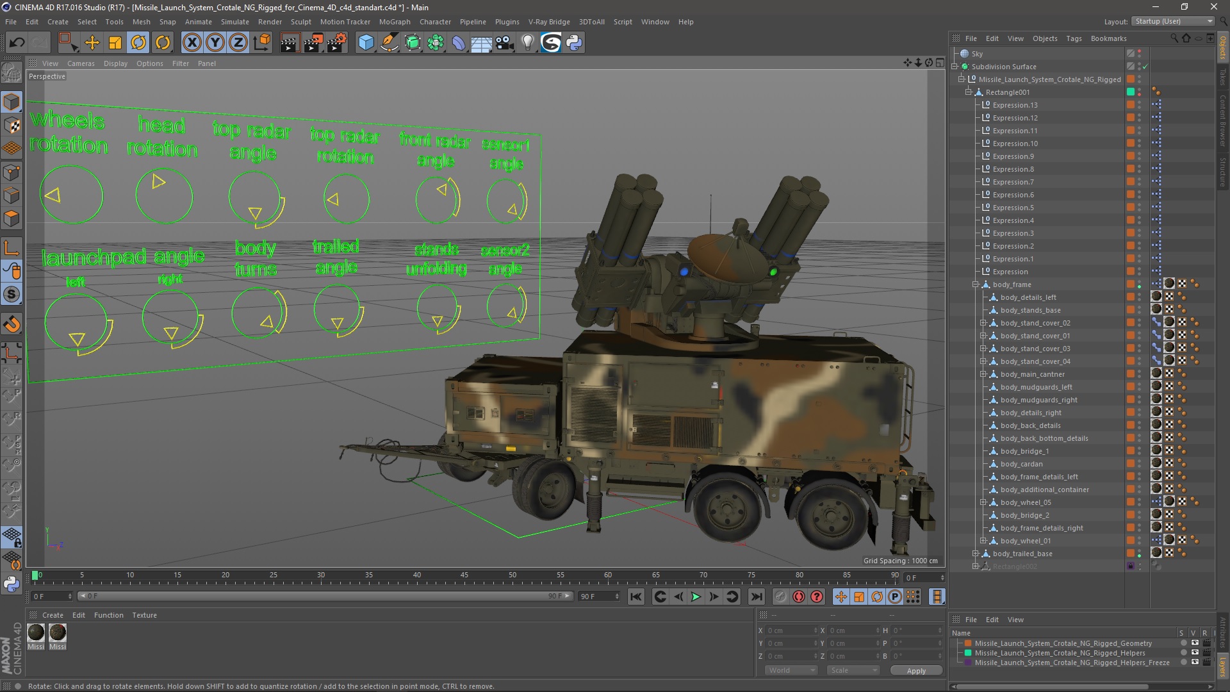The height and width of the screenshot is (692, 1230).
Task: Toggle X axis lock
Action: pyautogui.click(x=192, y=43)
